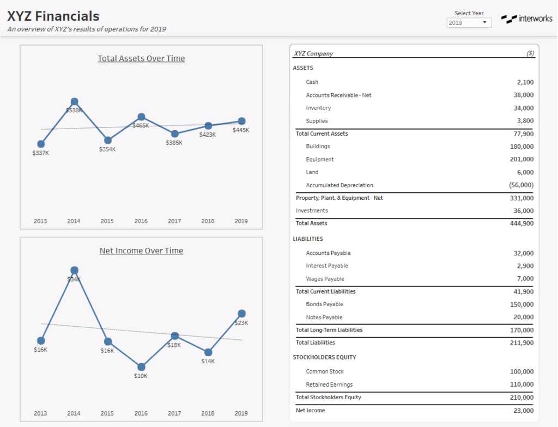
Task: Click the Land row label
Action: pos(312,172)
